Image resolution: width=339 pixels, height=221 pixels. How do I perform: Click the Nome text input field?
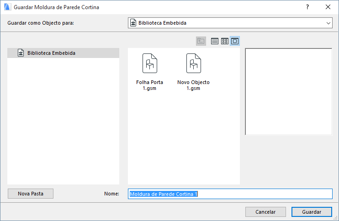pos(230,194)
